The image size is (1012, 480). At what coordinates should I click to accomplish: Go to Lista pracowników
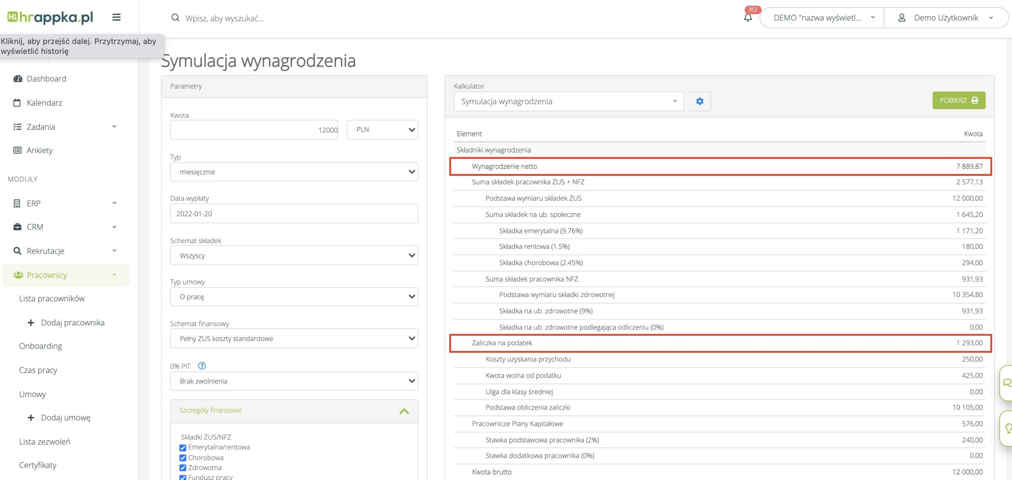(x=52, y=299)
